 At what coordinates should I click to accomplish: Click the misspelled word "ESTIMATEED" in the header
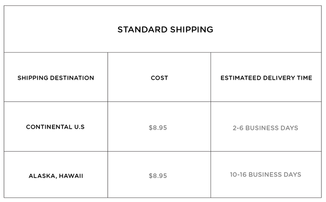241,78
